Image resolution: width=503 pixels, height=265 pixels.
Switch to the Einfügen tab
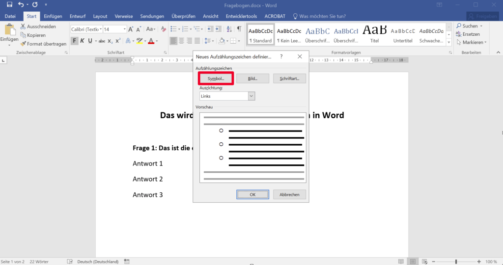(x=53, y=16)
